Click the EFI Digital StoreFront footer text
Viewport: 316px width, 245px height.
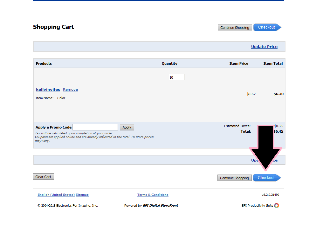tap(160, 205)
